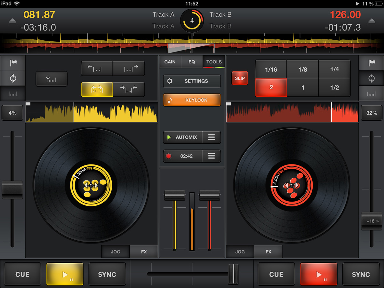Toggle SLIP mode red button
Viewport: 384px width, 288px height.
[240, 78]
